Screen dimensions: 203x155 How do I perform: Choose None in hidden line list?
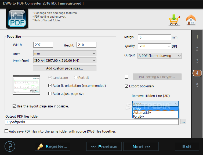[155, 109]
